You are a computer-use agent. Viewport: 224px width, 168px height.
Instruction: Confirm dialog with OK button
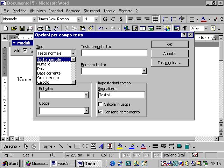170,44
